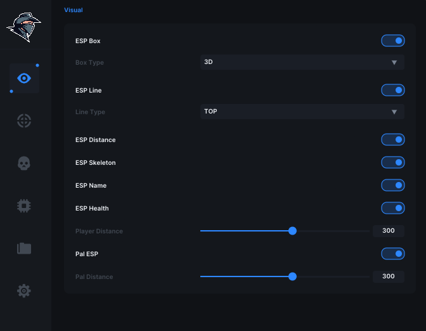Expand the Line Type TOP dropdown
This screenshot has width=426, height=331.
coord(302,112)
